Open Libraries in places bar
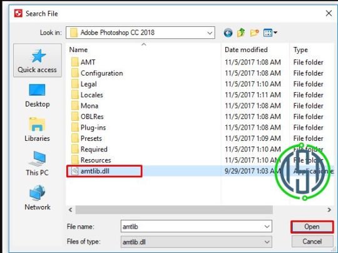The image size is (338, 253). [38, 130]
